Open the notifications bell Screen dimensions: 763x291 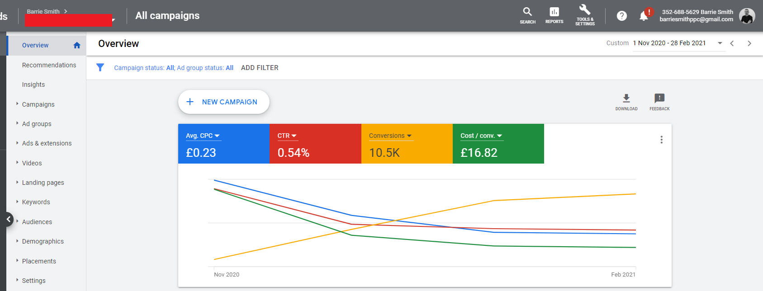click(x=644, y=16)
